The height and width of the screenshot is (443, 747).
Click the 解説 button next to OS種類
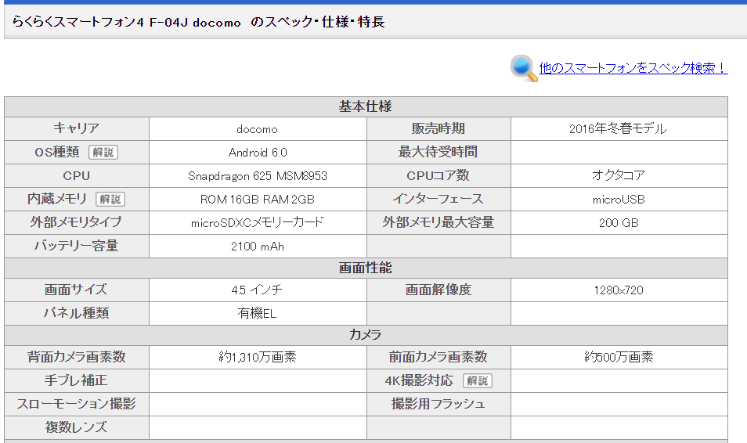(103, 153)
